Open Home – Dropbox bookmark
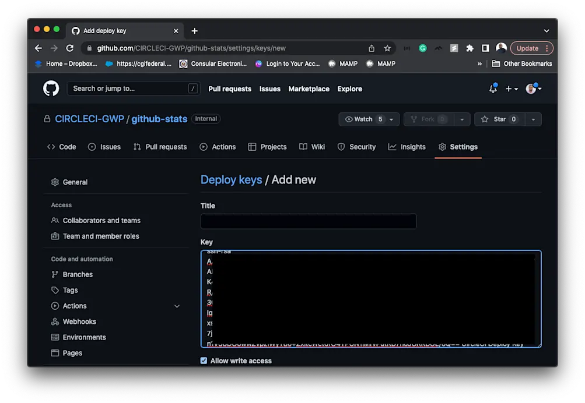This screenshot has width=585, height=403. [66, 63]
